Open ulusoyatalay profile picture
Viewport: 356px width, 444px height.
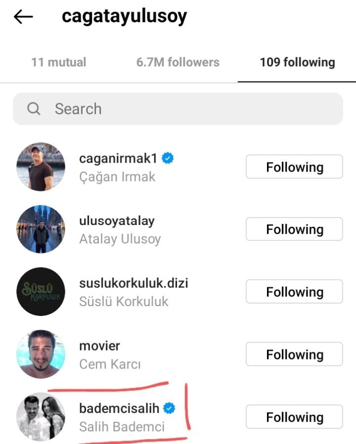[41, 229]
